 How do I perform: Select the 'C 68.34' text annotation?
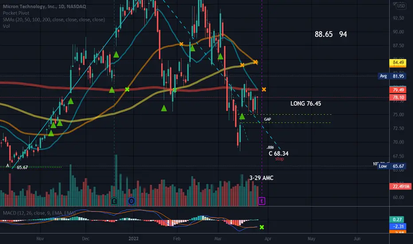pos(278,153)
